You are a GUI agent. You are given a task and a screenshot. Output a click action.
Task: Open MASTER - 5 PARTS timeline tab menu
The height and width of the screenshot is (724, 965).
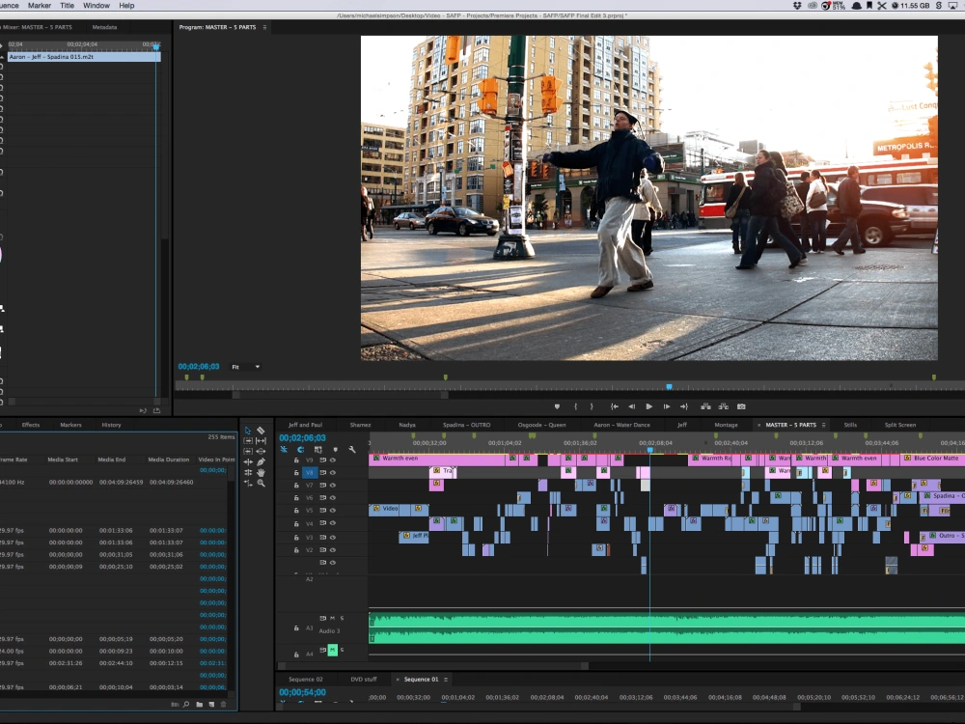click(823, 425)
